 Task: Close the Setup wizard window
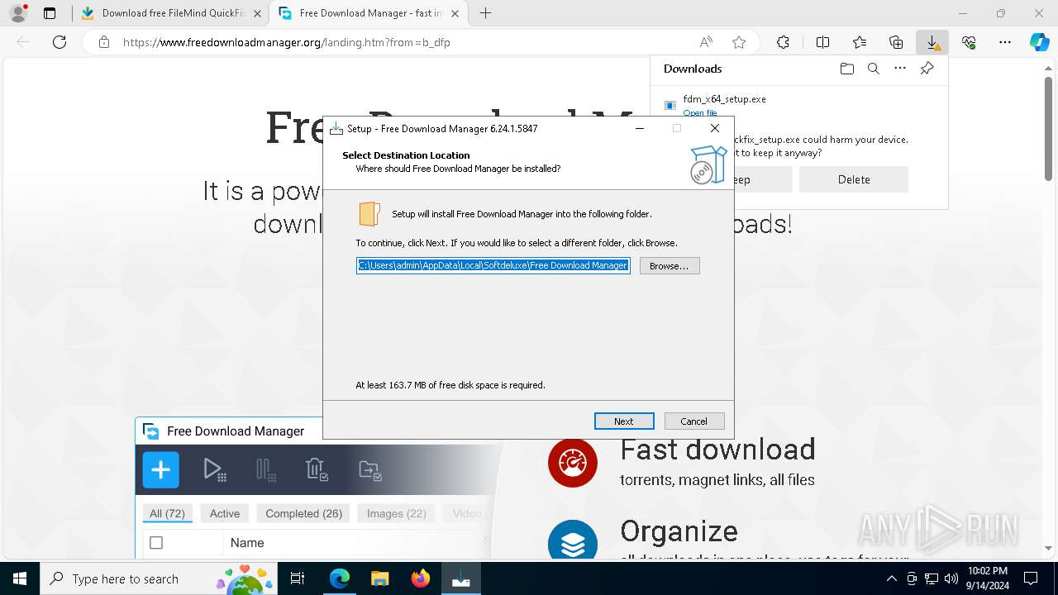[715, 128]
